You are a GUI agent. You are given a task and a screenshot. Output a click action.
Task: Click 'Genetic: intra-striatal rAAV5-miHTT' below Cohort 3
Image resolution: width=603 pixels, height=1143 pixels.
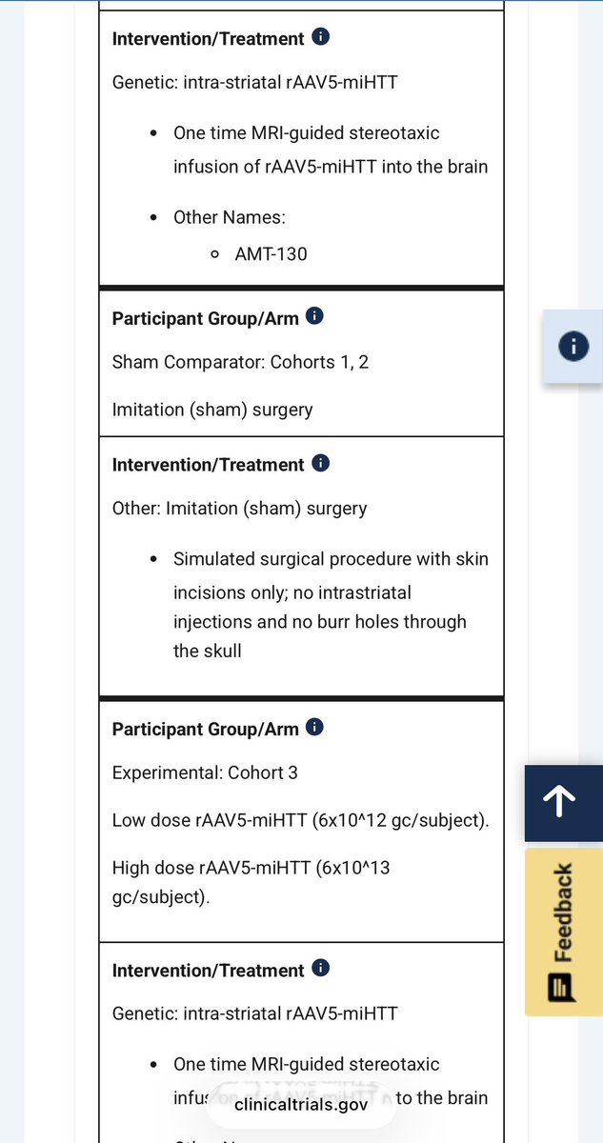(x=254, y=1013)
